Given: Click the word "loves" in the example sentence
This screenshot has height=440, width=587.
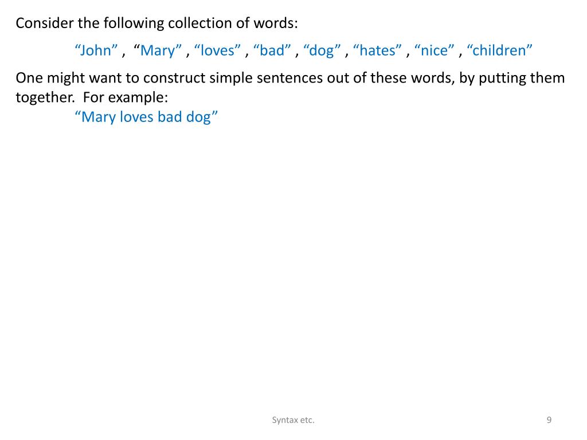Looking at the screenshot, I should click(x=136, y=117).
